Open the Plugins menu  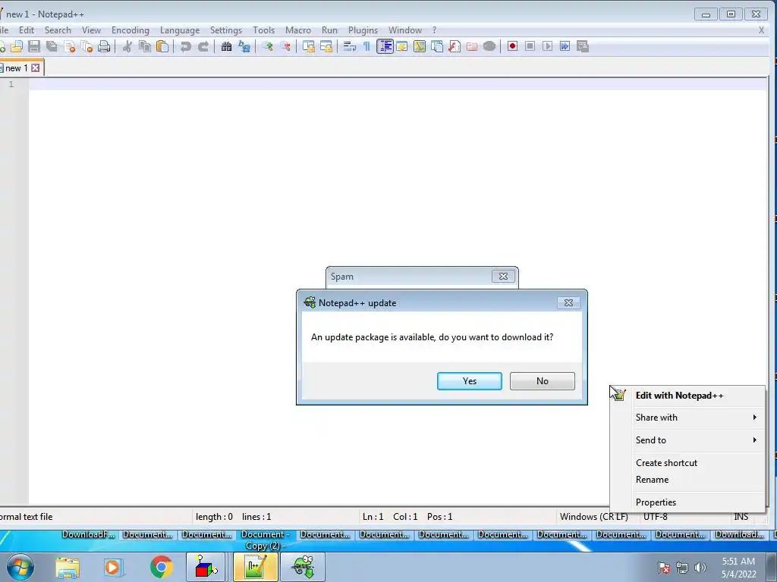pos(363,30)
